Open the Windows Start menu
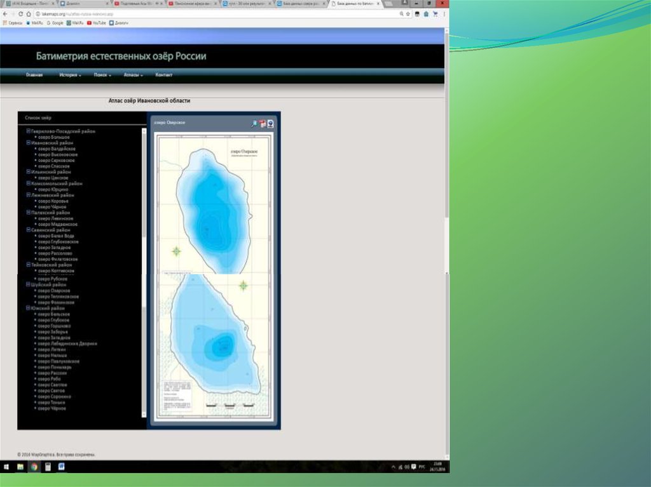The image size is (651, 487). pyautogui.click(x=6, y=467)
